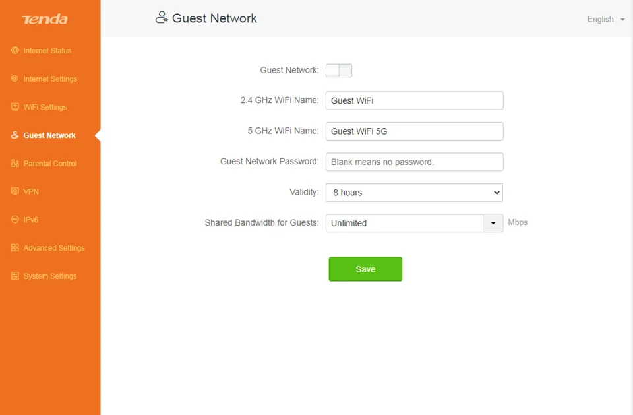Click the IPv6 sidebar icon
Viewport: 633px width, 415px height.
tap(15, 220)
